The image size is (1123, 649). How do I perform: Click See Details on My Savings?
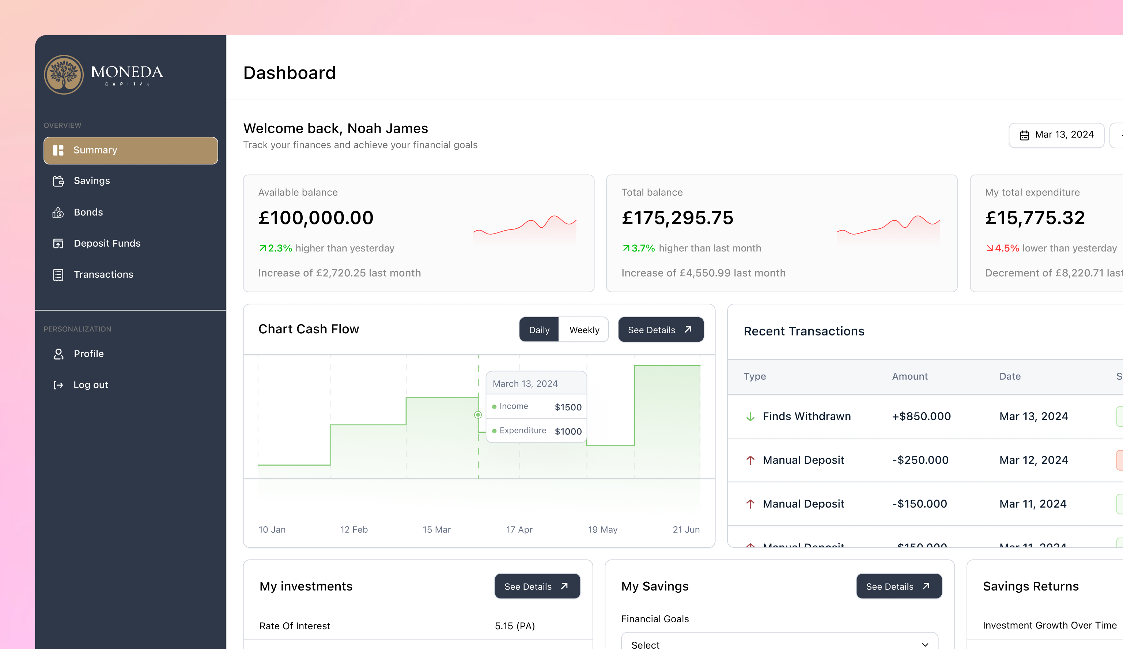pyautogui.click(x=899, y=587)
